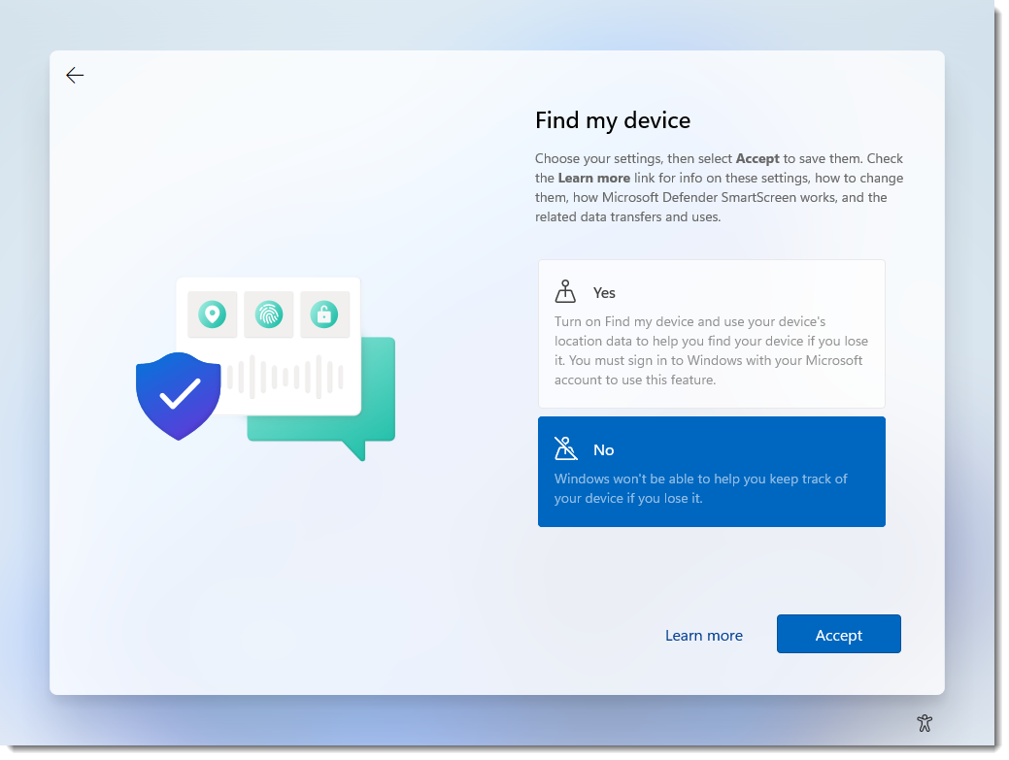Image resolution: width=1009 pixels, height=760 pixels.
Task: Click the fingerprint icon in the illustration
Action: [x=268, y=314]
